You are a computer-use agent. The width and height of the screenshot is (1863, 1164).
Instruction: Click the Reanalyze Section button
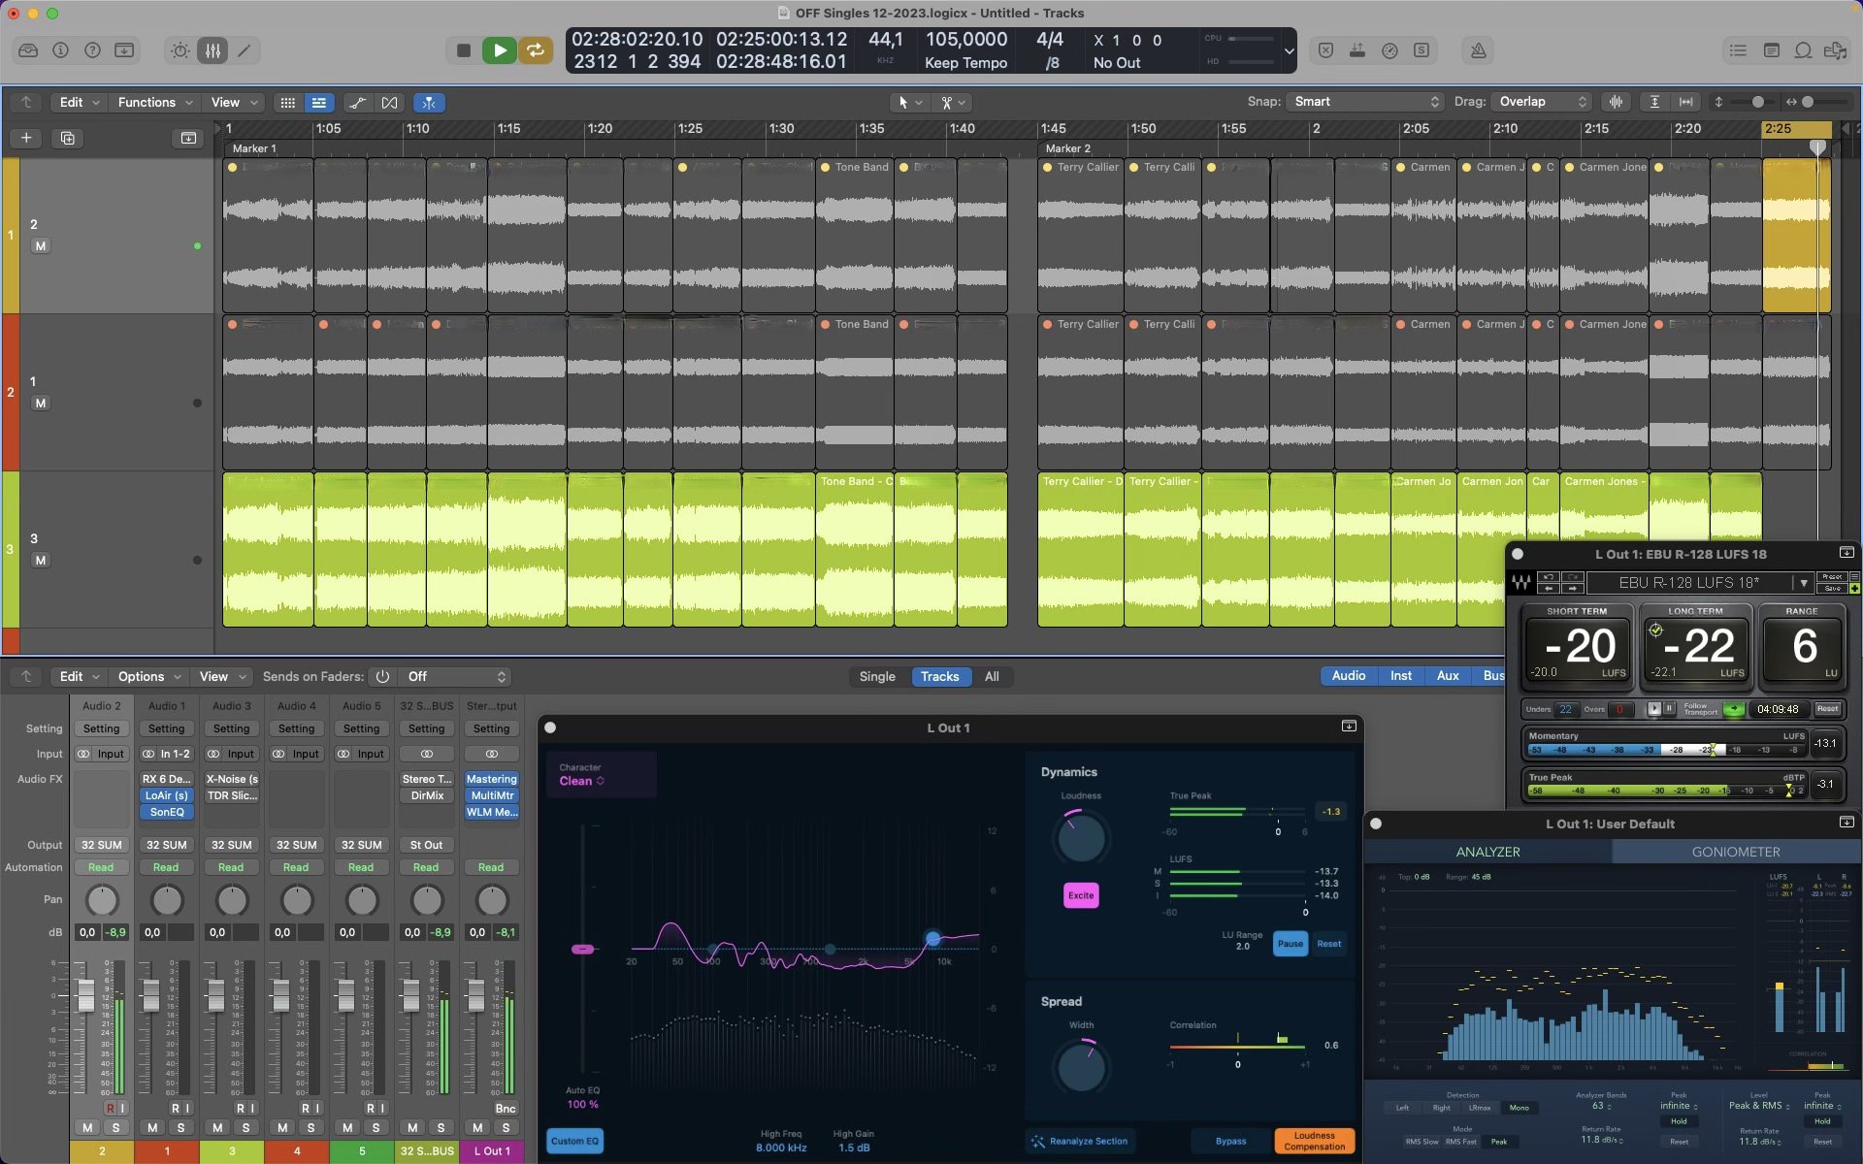pyautogui.click(x=1080, y=1141)
